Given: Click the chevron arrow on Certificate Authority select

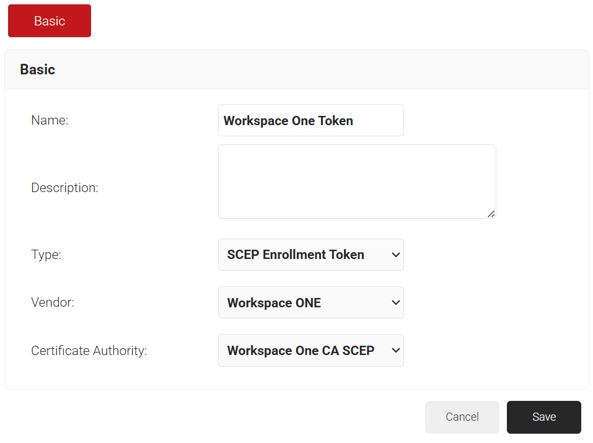Looking at the screenshot, I should click(396, 351).
